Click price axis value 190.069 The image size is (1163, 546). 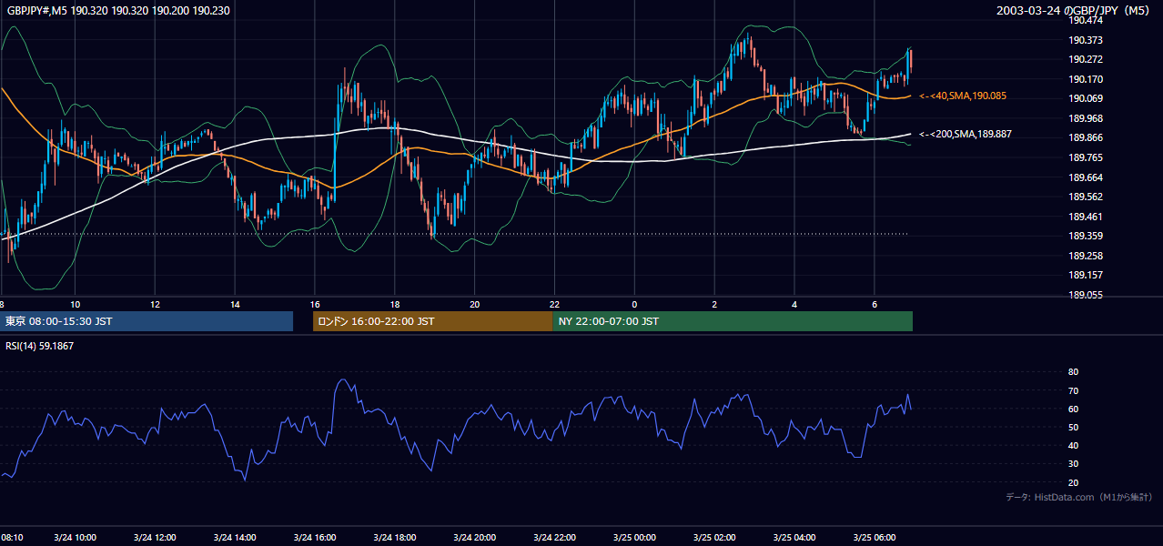[x=1085, y=98]
